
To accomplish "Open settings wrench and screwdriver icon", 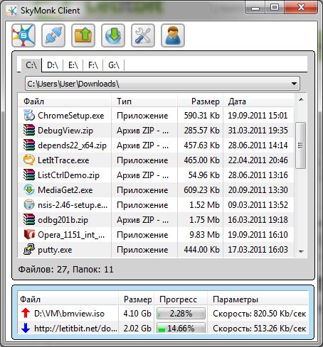I will [143, 35].
